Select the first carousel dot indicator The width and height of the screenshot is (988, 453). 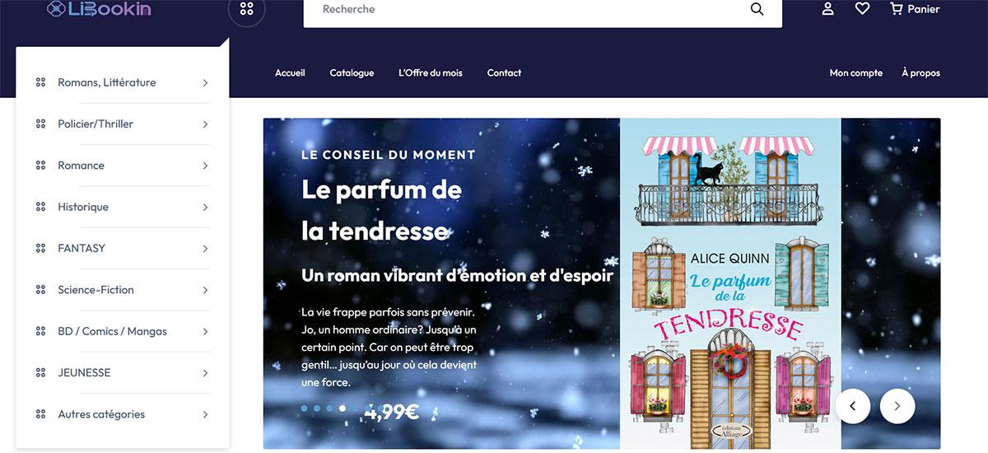click(x=304, y=408)
